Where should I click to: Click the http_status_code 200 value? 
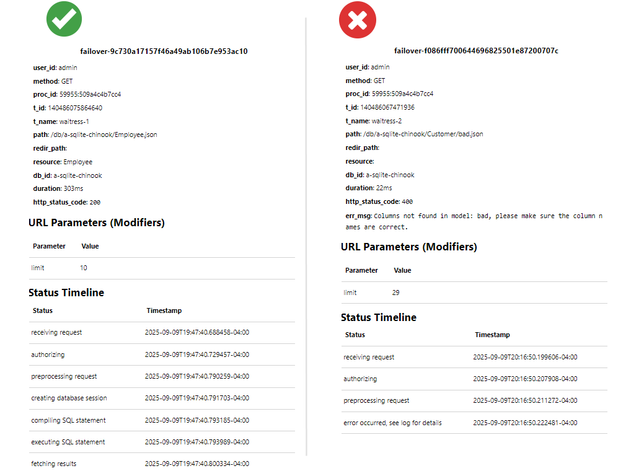[95, 203]
